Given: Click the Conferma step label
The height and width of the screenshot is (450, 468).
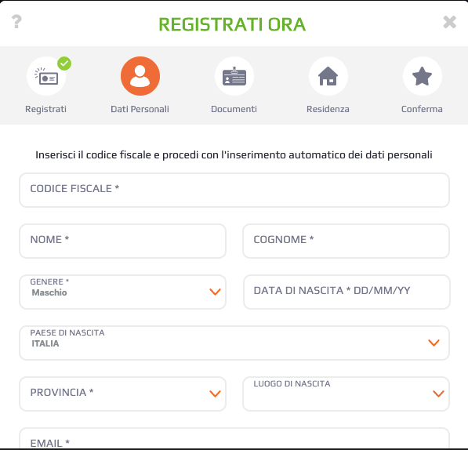Looking at the screenshot, I should click(x=422, y=109).
